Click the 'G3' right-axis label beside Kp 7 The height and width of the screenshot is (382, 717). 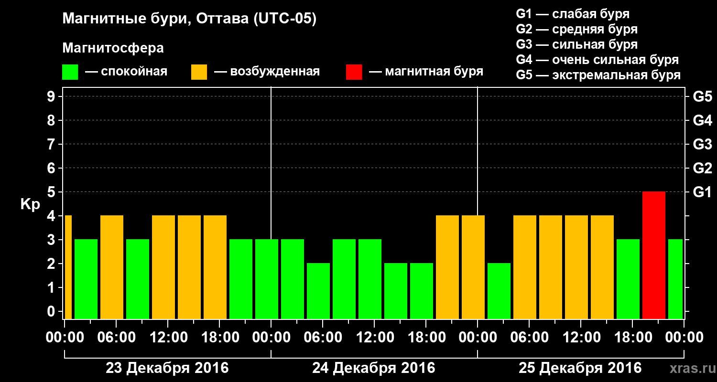(x=702, y=144)
